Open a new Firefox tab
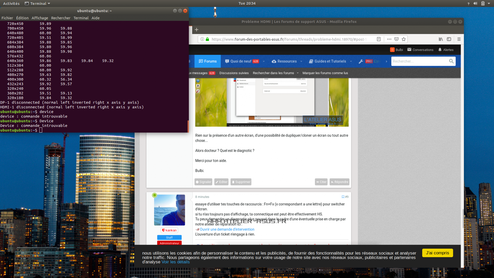 click(x=197, y=30)
